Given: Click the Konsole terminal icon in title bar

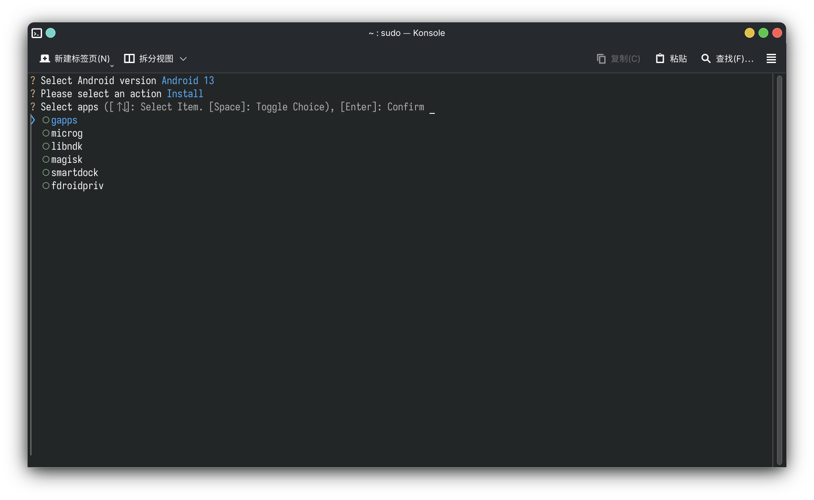Looking at the screenshot, I should pos(37,33).
